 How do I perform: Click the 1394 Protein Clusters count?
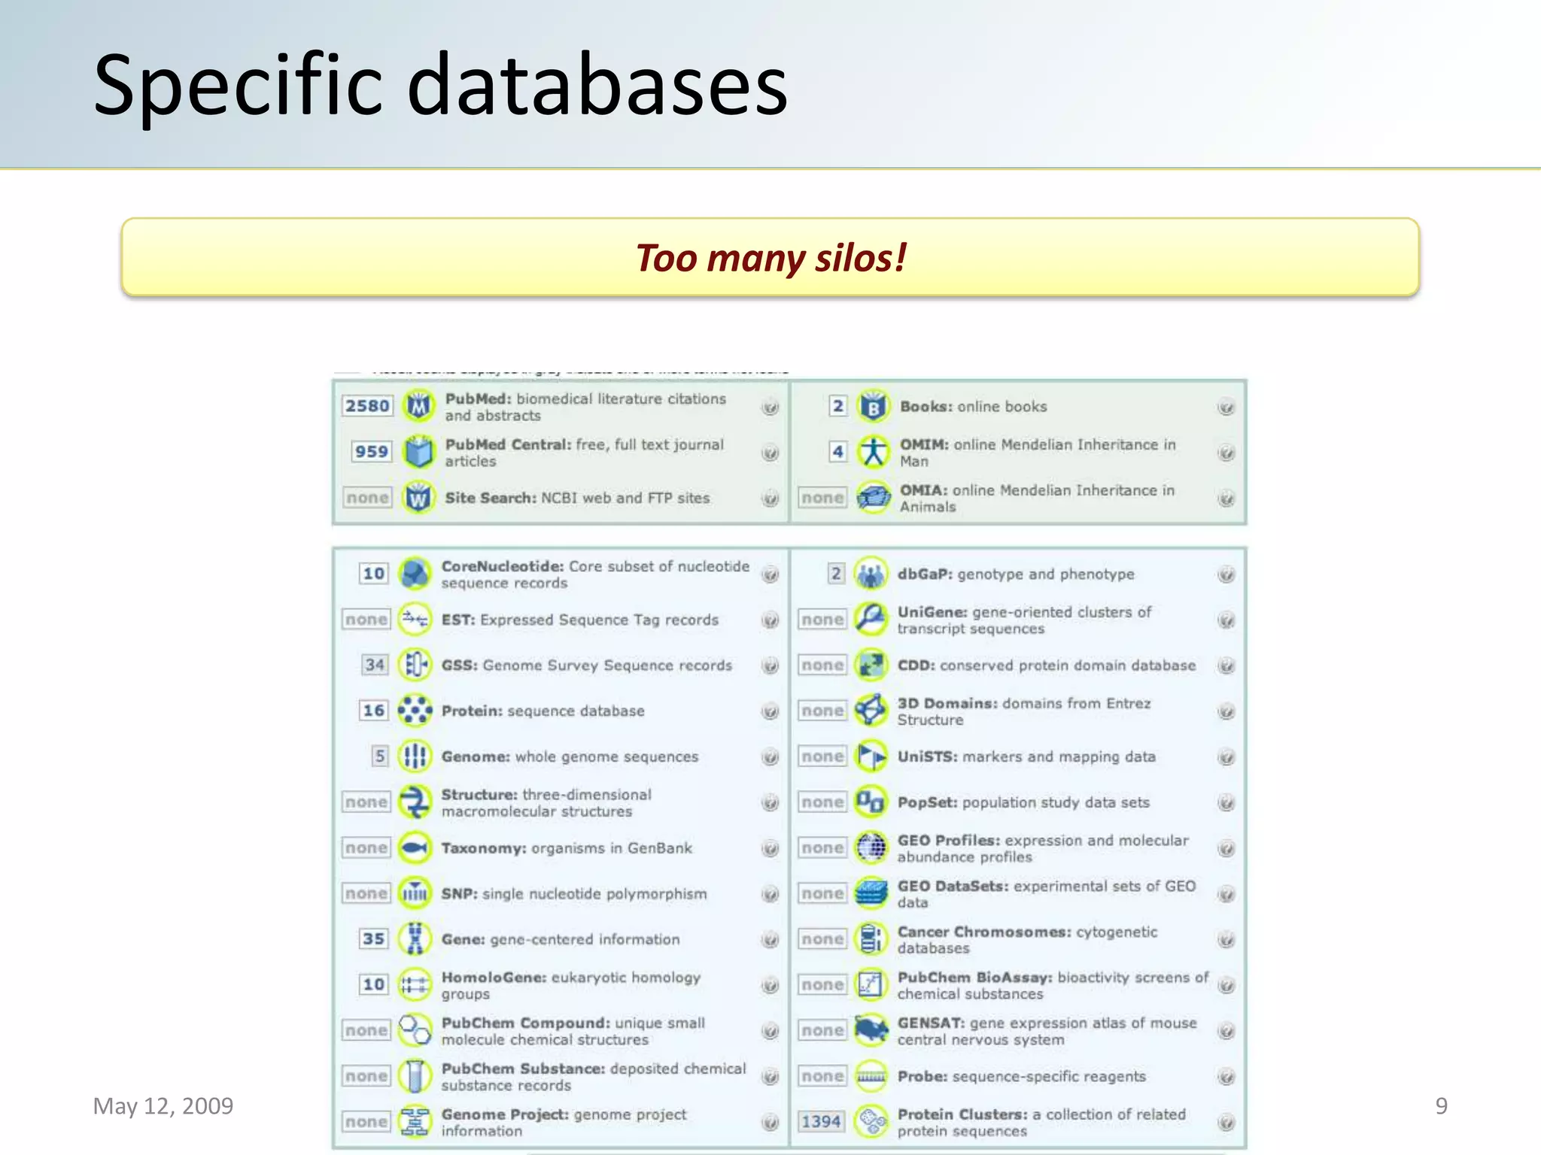tap(821, 1122)
